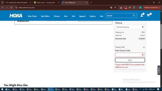The image size is (162, 91).
Task: Reload the page
Action: click(x=11, y=8)
